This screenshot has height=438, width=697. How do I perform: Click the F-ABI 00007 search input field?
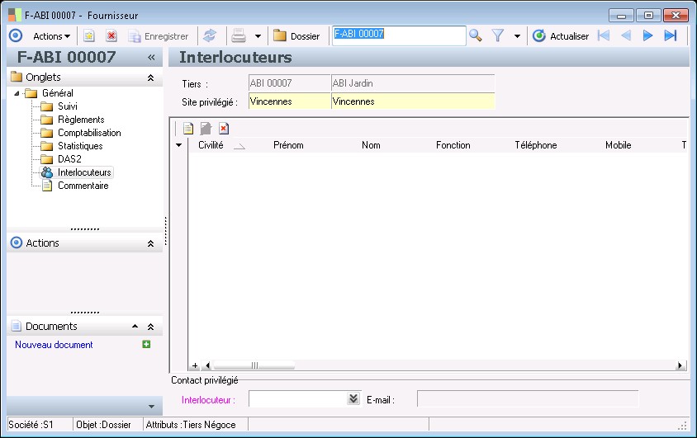click(399, 35)
